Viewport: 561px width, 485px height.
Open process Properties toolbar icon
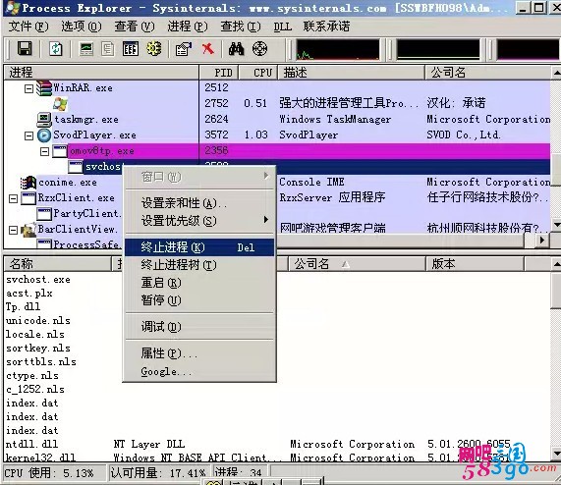click(x=184, y=49)
